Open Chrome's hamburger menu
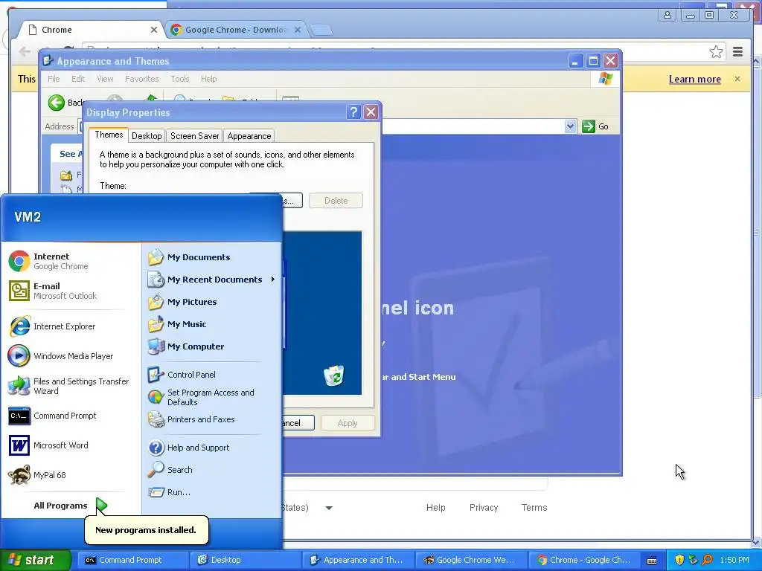This screenshot has width=762, height=571. (x=737, y=52)
